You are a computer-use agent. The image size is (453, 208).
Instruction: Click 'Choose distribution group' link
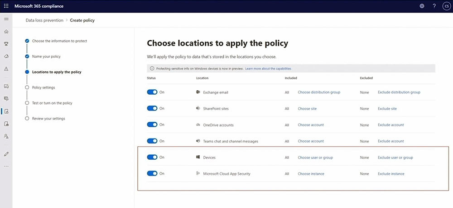tap(318, 92)
